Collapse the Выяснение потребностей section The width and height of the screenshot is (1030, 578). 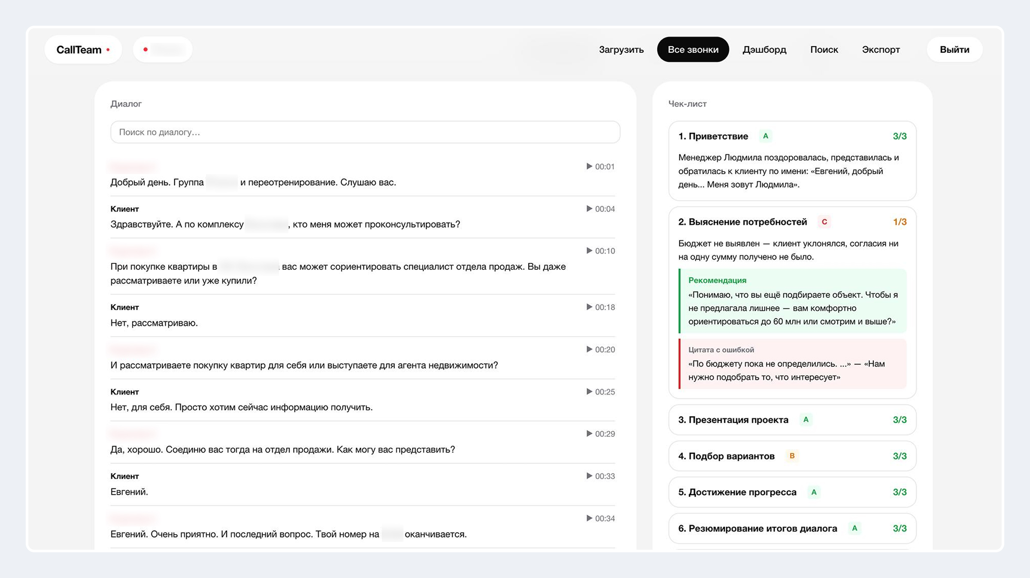click(792, 222)
